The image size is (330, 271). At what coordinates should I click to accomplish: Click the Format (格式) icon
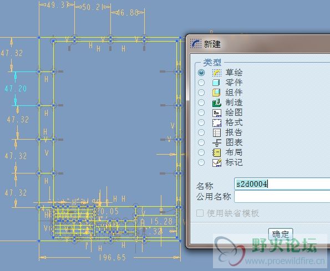[216, 122]
